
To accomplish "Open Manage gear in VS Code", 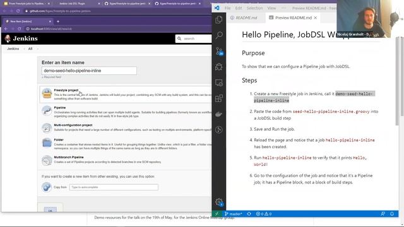I will point(219,202).
